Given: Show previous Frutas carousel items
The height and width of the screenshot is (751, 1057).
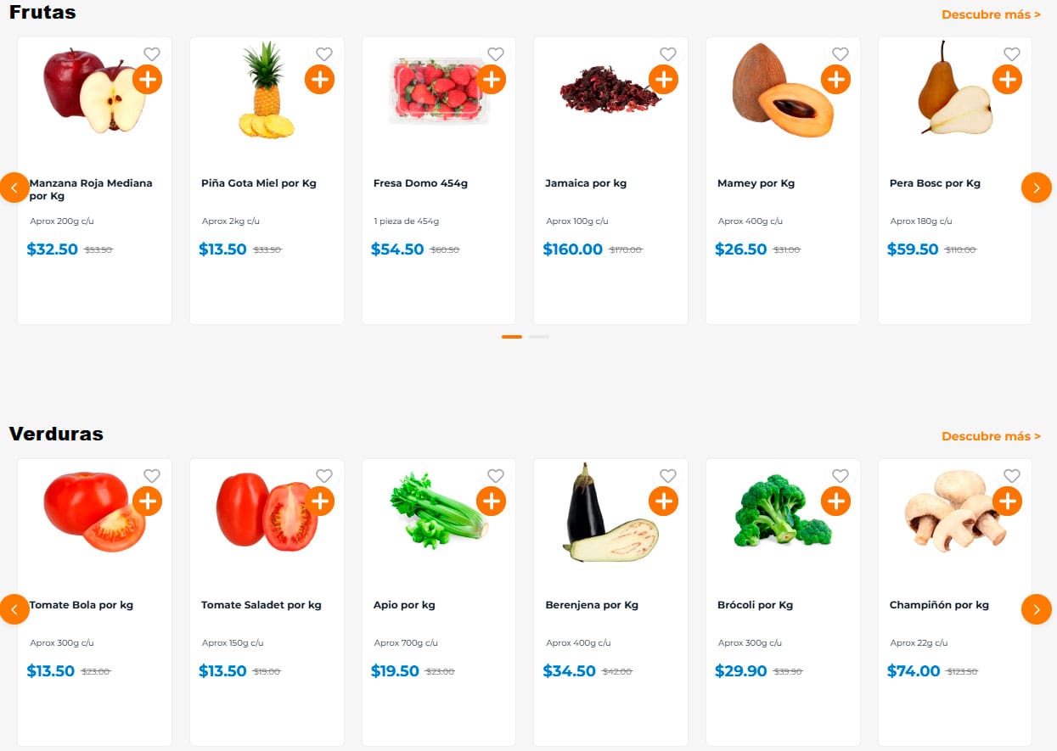Looking at the screenshot, I should [14, 188].
